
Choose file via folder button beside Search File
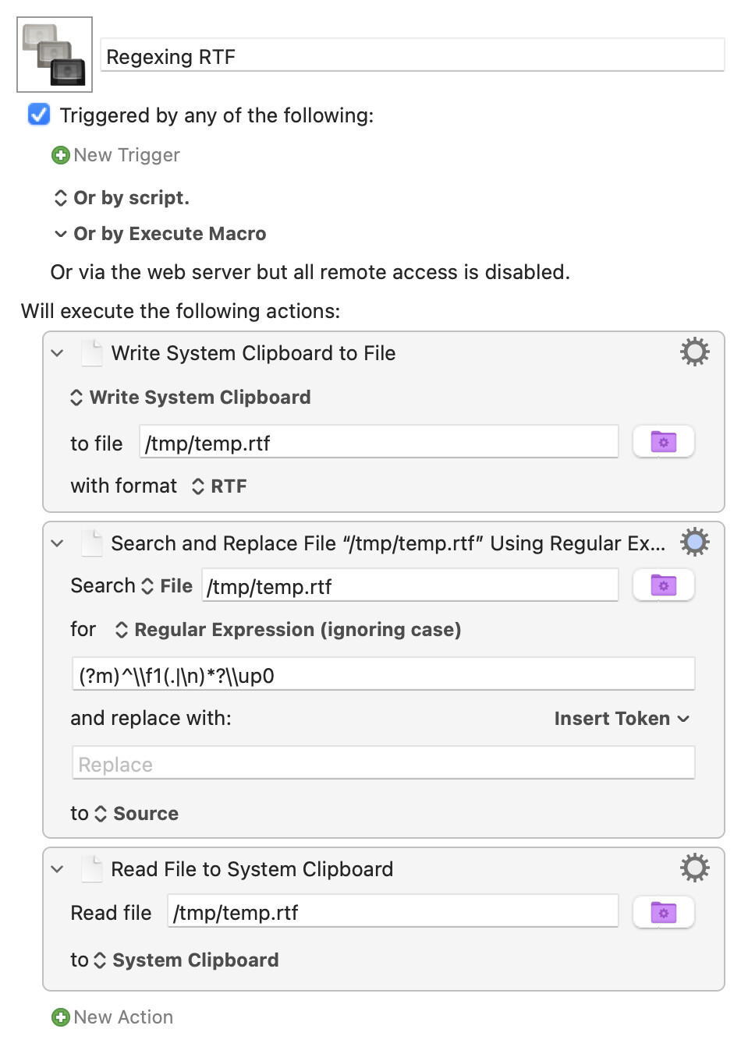(x=663, y=585)
